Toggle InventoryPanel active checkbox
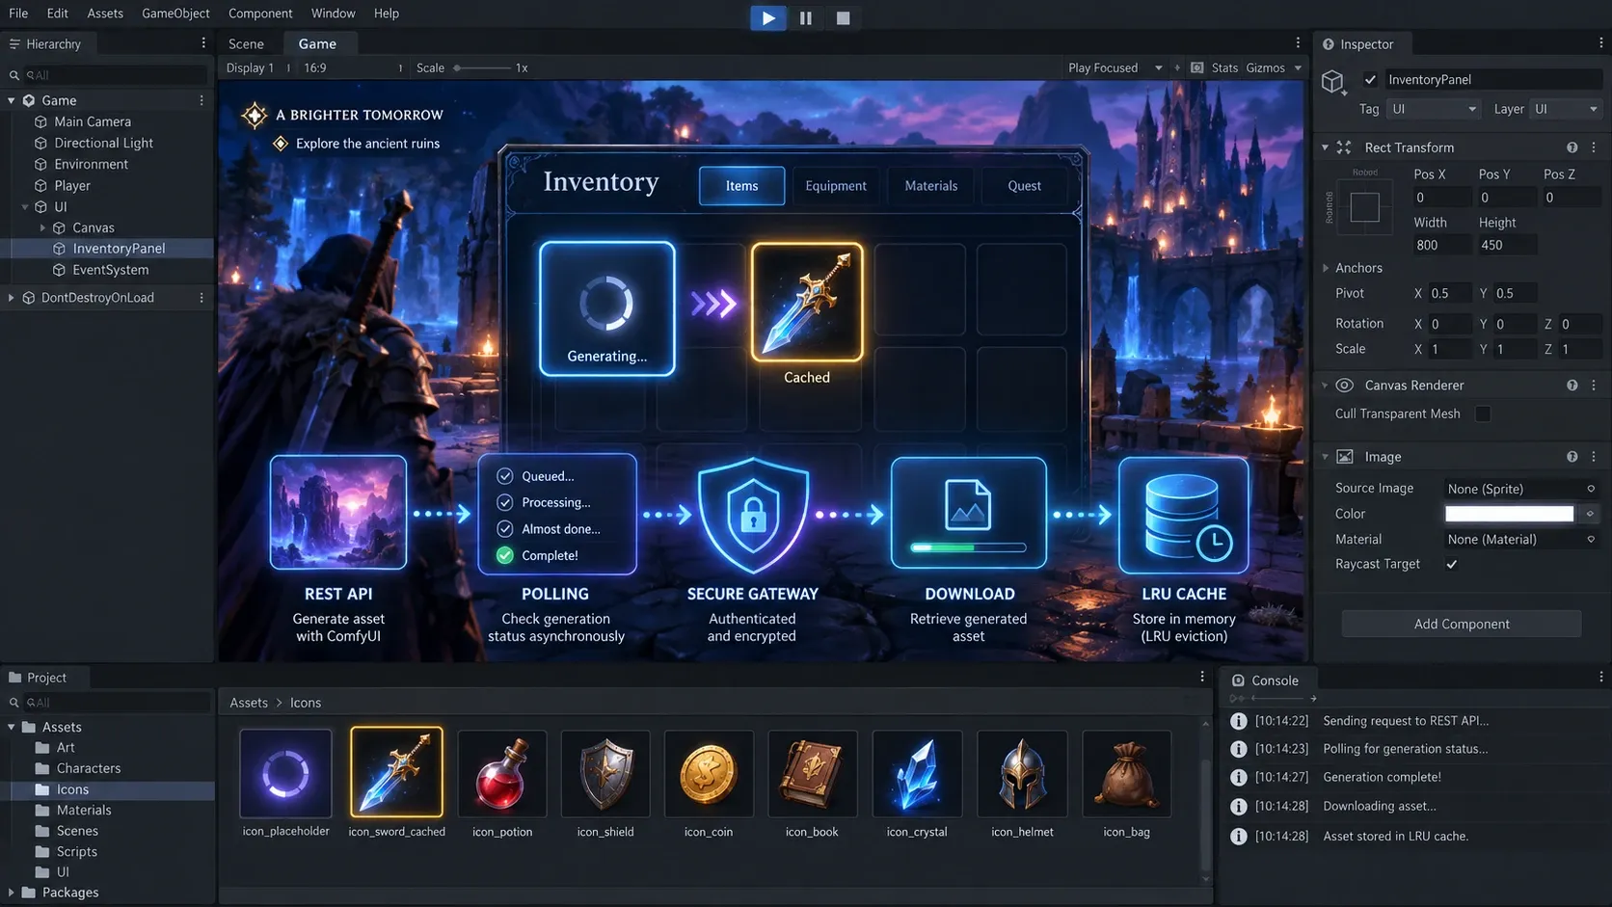 1370,79
